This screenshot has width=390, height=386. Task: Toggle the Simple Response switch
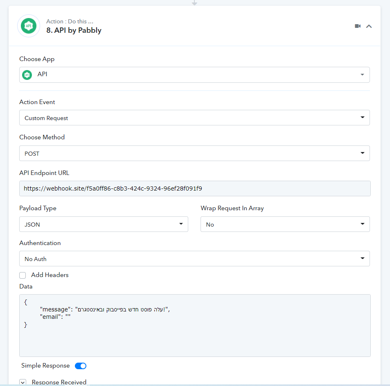click(81, 366)
